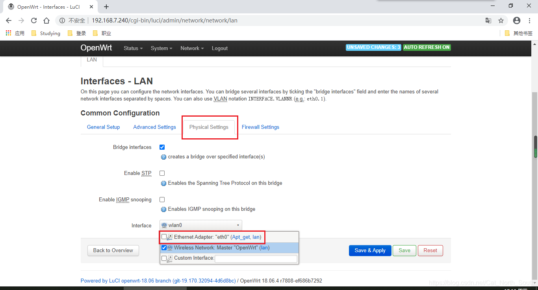Reload the page with refresh icon
The width and height of the screenshot is (538, 290).
(x=34, y=20)
